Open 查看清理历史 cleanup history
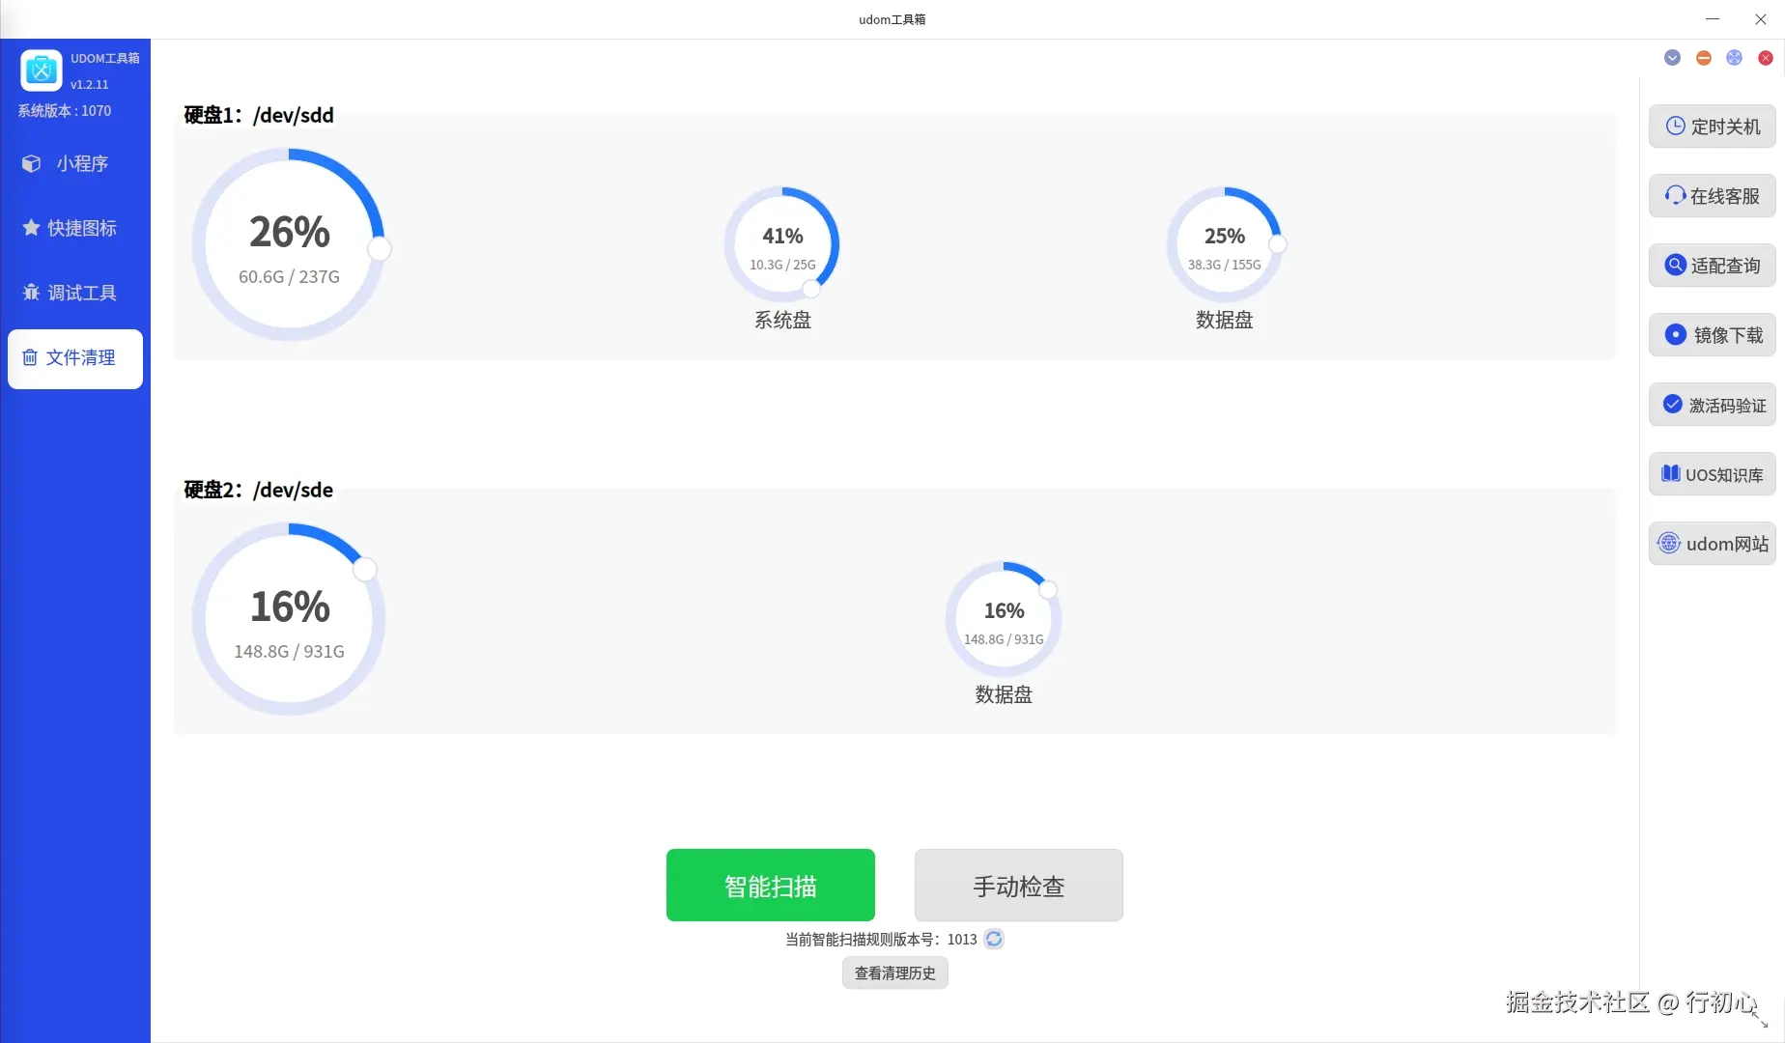The image size is (1785, 1043). 893,973
